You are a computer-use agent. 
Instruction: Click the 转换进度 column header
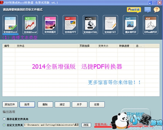point(126,46)
